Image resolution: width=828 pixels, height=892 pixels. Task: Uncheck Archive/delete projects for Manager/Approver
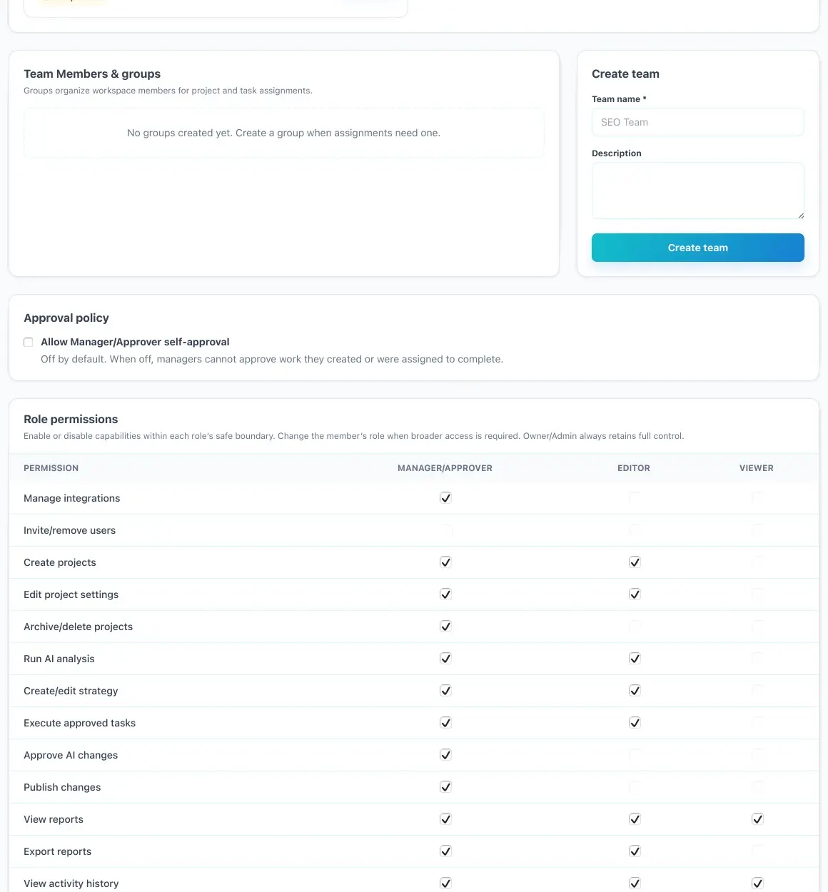click(x=445, y=627)
